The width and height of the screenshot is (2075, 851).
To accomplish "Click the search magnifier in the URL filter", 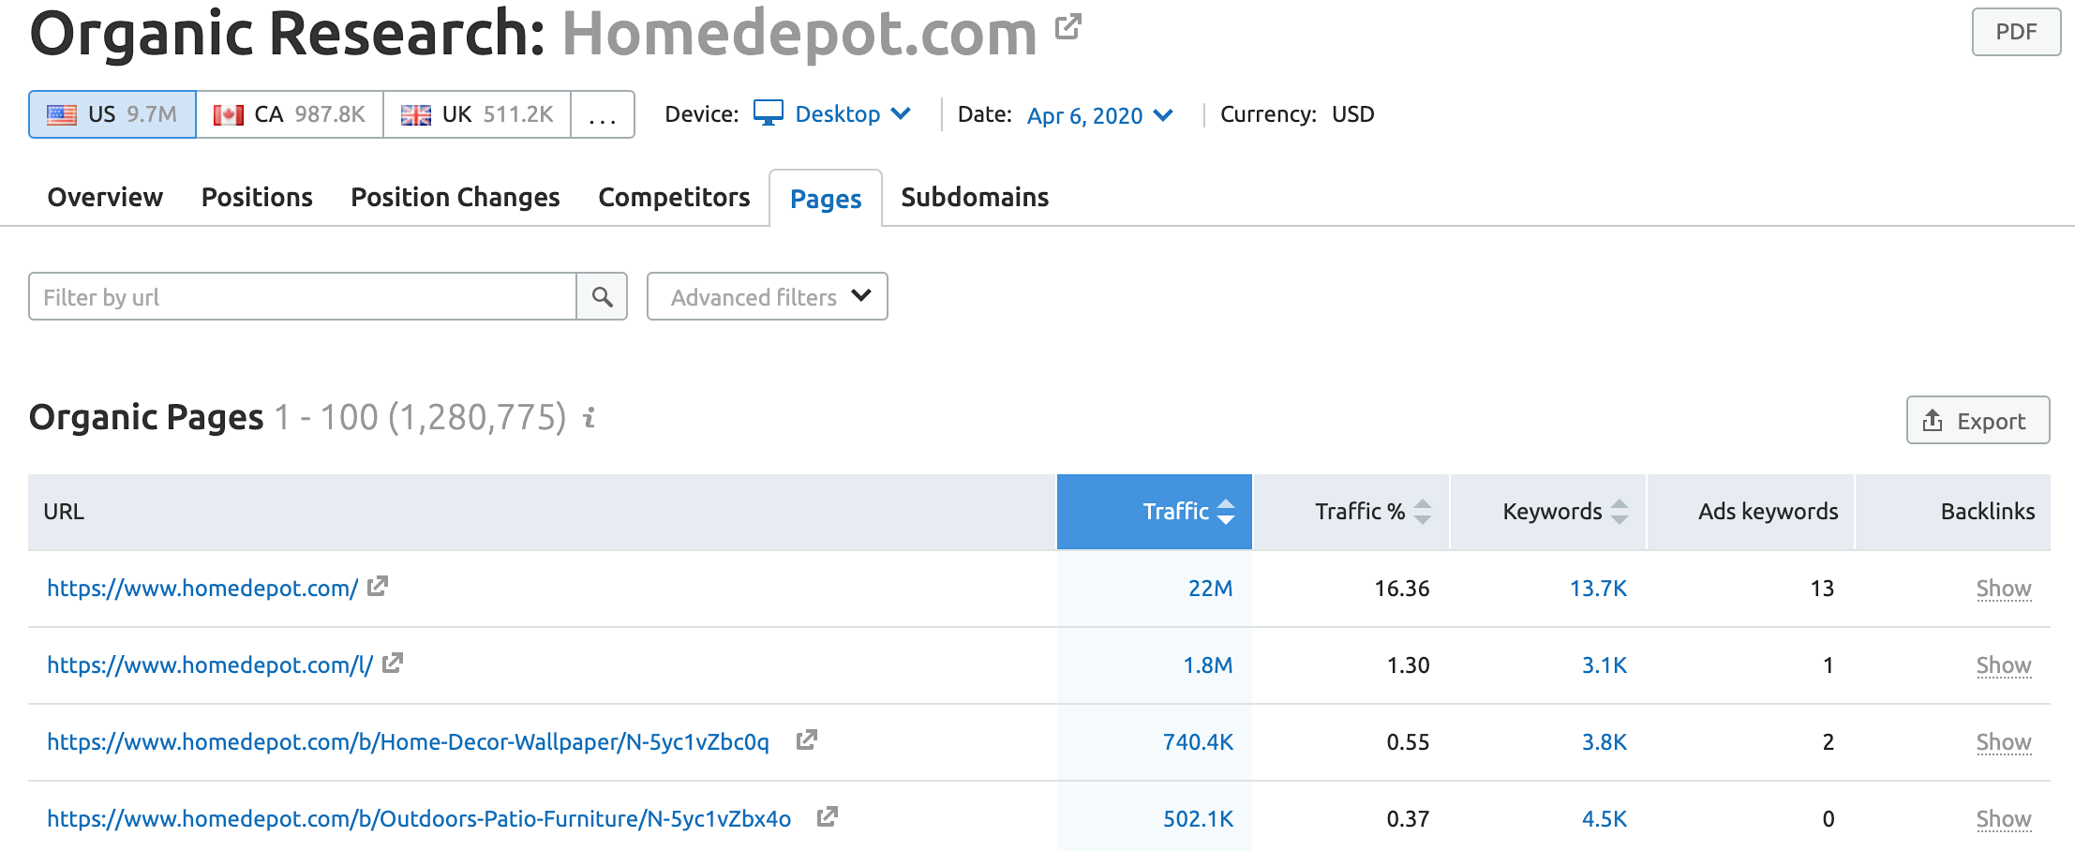I will coord(602,296).
